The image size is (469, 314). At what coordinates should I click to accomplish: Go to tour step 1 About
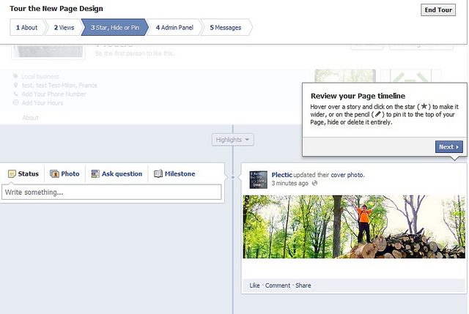tap(25, 28)
